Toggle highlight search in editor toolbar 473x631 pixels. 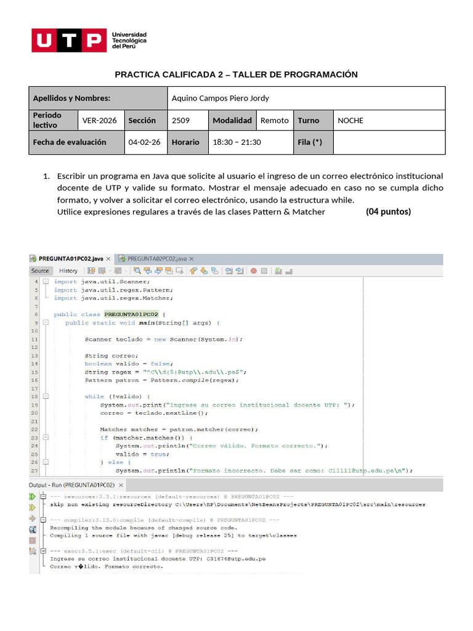point(169,271)
